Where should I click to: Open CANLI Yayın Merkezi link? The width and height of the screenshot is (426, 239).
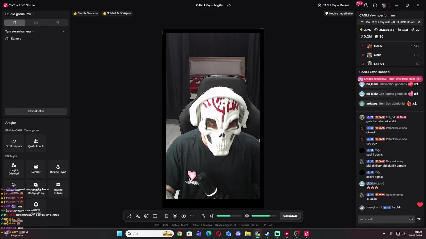[x=334, y=5]
